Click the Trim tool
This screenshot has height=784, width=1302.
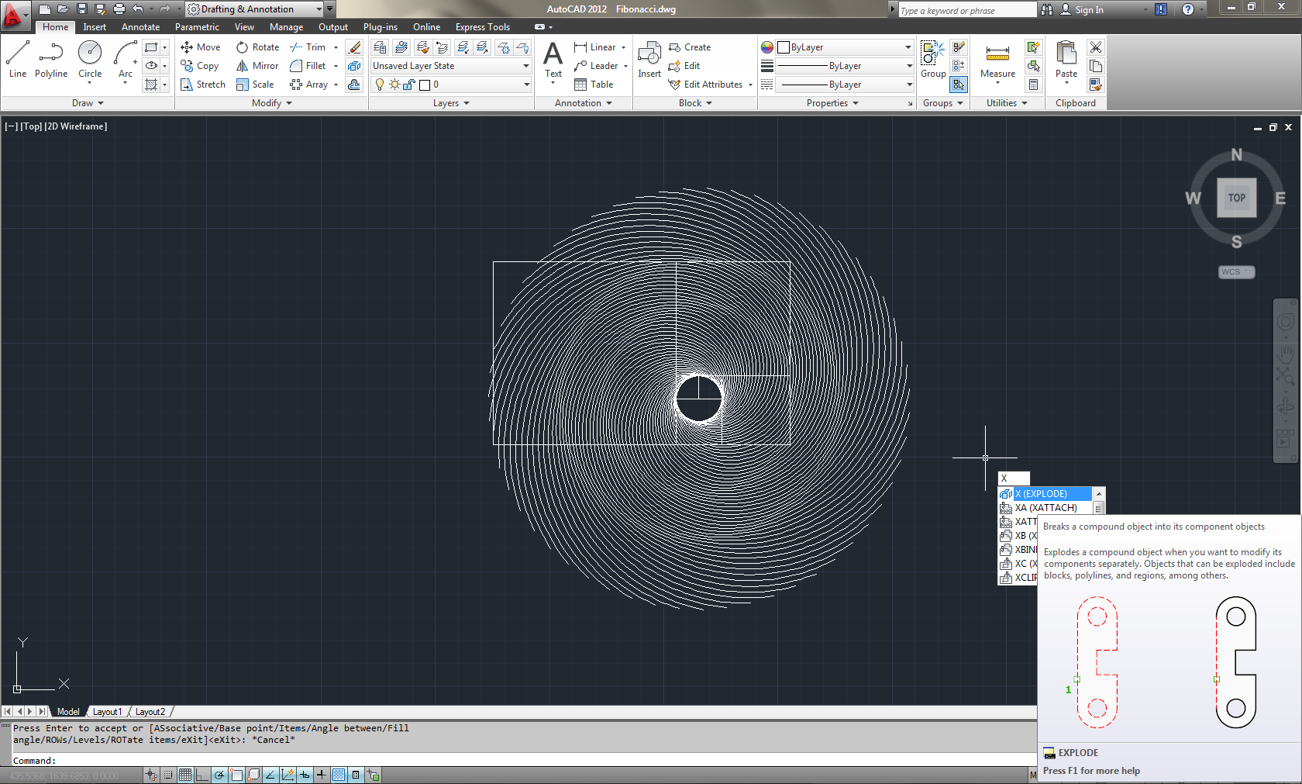(x=308, y=47)
